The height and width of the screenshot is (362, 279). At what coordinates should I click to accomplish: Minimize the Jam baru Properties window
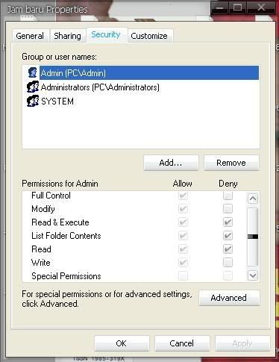click(219, 7)
